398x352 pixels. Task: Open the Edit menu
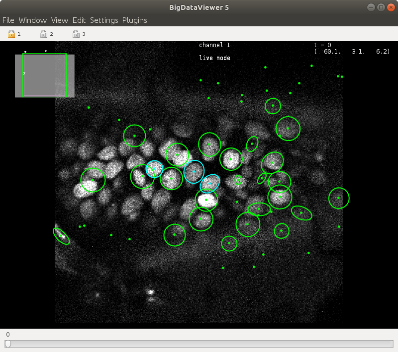click(79, 20)
